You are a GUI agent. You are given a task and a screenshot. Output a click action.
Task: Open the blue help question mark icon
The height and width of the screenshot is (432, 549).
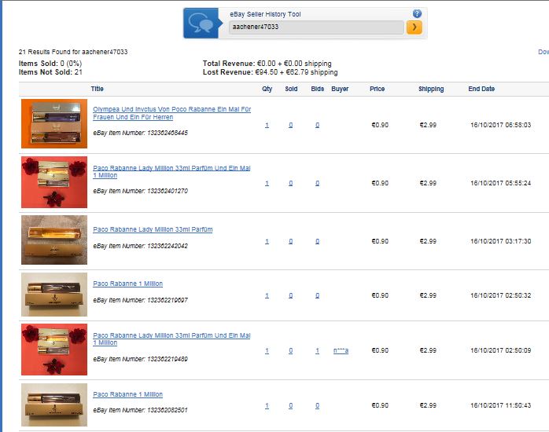pyautogui.click(x=417, y=13)
